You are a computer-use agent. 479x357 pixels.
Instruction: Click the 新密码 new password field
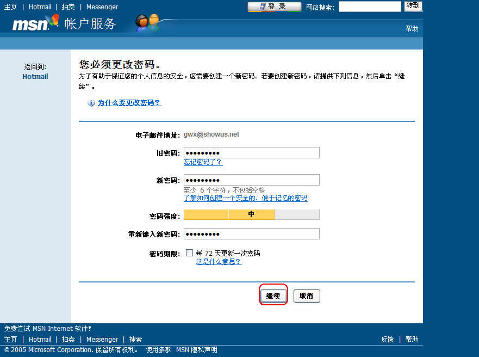point(251,180)
